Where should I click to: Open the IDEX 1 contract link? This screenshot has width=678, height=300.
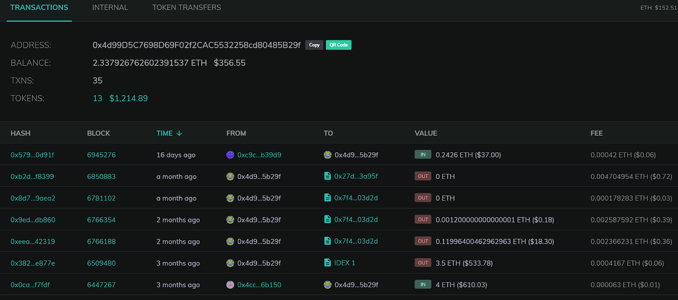(345, 263)
